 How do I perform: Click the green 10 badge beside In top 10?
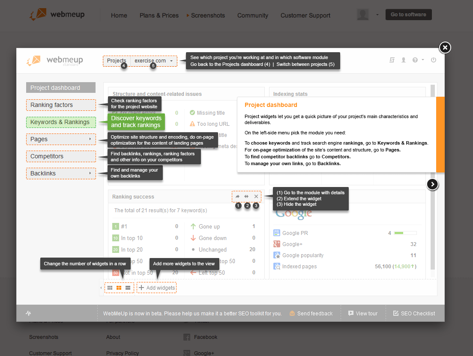116,238
